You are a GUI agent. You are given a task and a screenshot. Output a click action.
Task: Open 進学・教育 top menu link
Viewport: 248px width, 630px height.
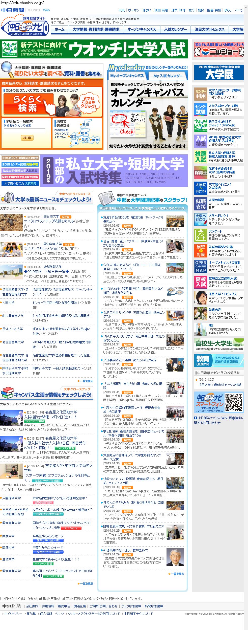(178, 10)
